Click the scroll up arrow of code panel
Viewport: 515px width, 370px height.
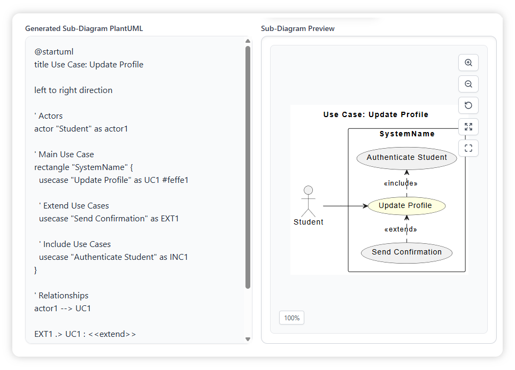click(248, 41)
